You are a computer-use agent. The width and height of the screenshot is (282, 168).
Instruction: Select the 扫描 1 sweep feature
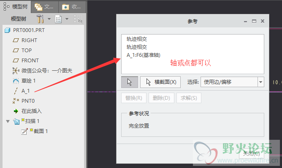pos(32,121)
